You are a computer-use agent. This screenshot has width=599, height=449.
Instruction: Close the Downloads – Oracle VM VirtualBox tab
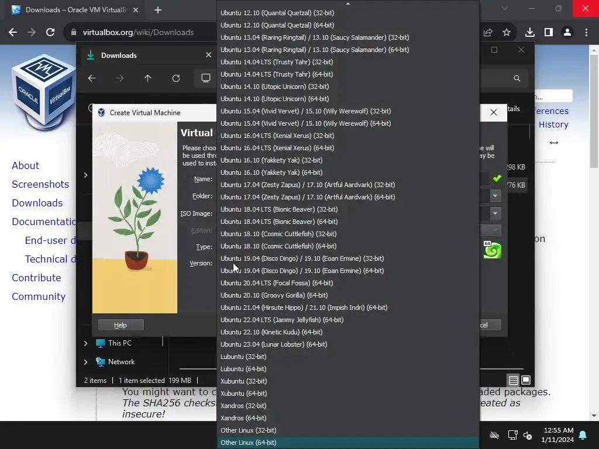point(136,10)
